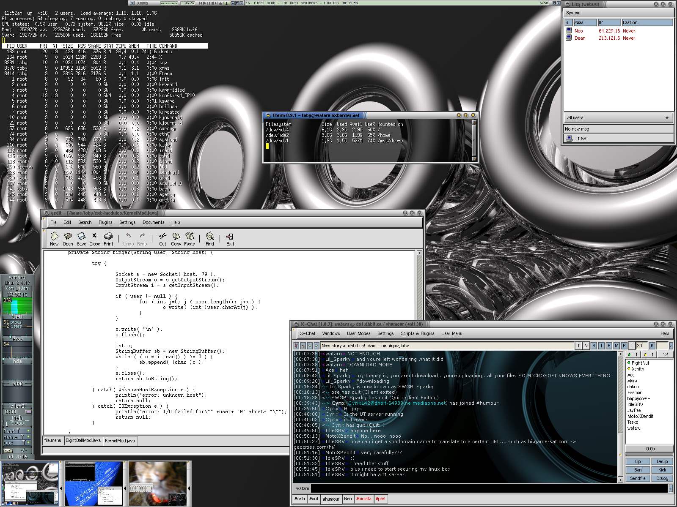The image size is (677, 507).
Task: Select the blue-screen desktop pager thumbnail
Action: [x=94, y=483]
